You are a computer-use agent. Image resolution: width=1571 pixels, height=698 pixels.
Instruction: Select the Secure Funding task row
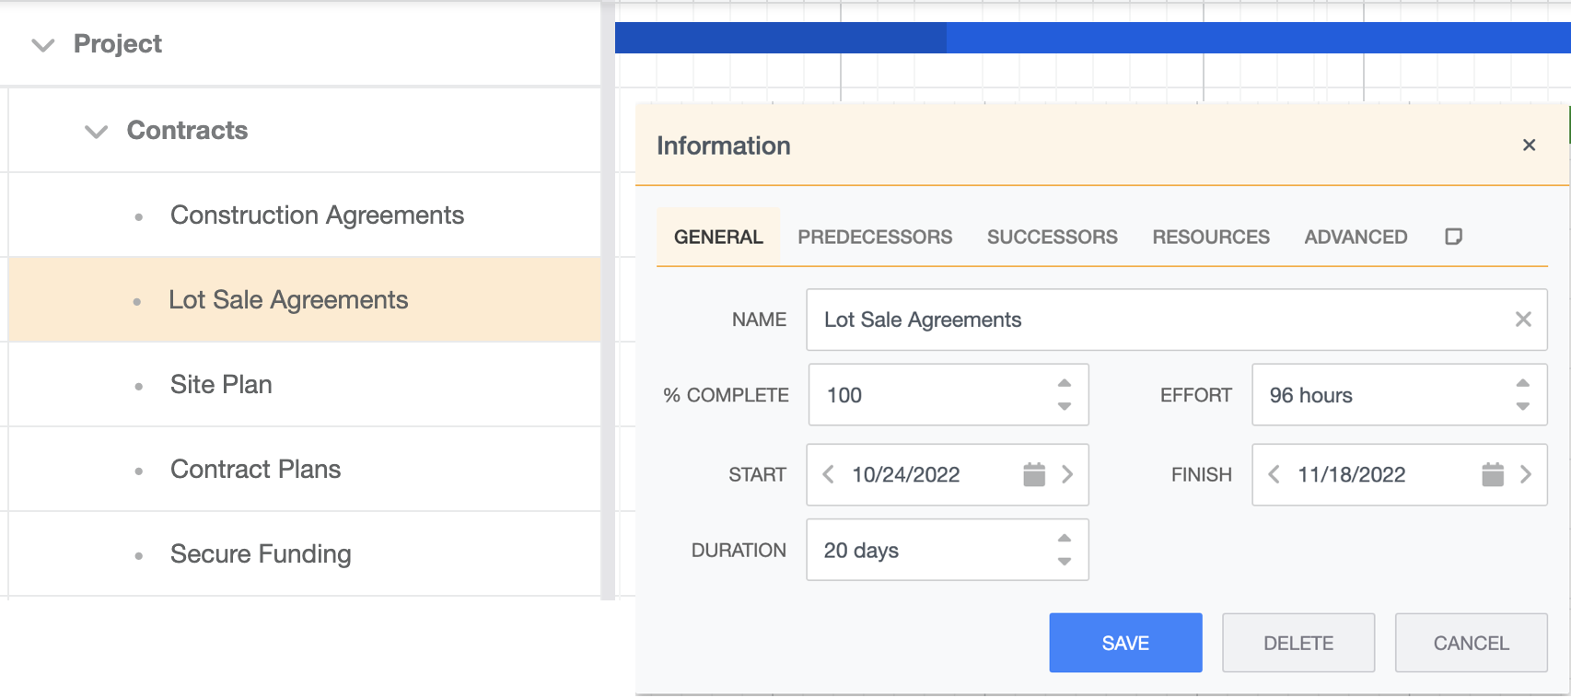click(304, 554)
